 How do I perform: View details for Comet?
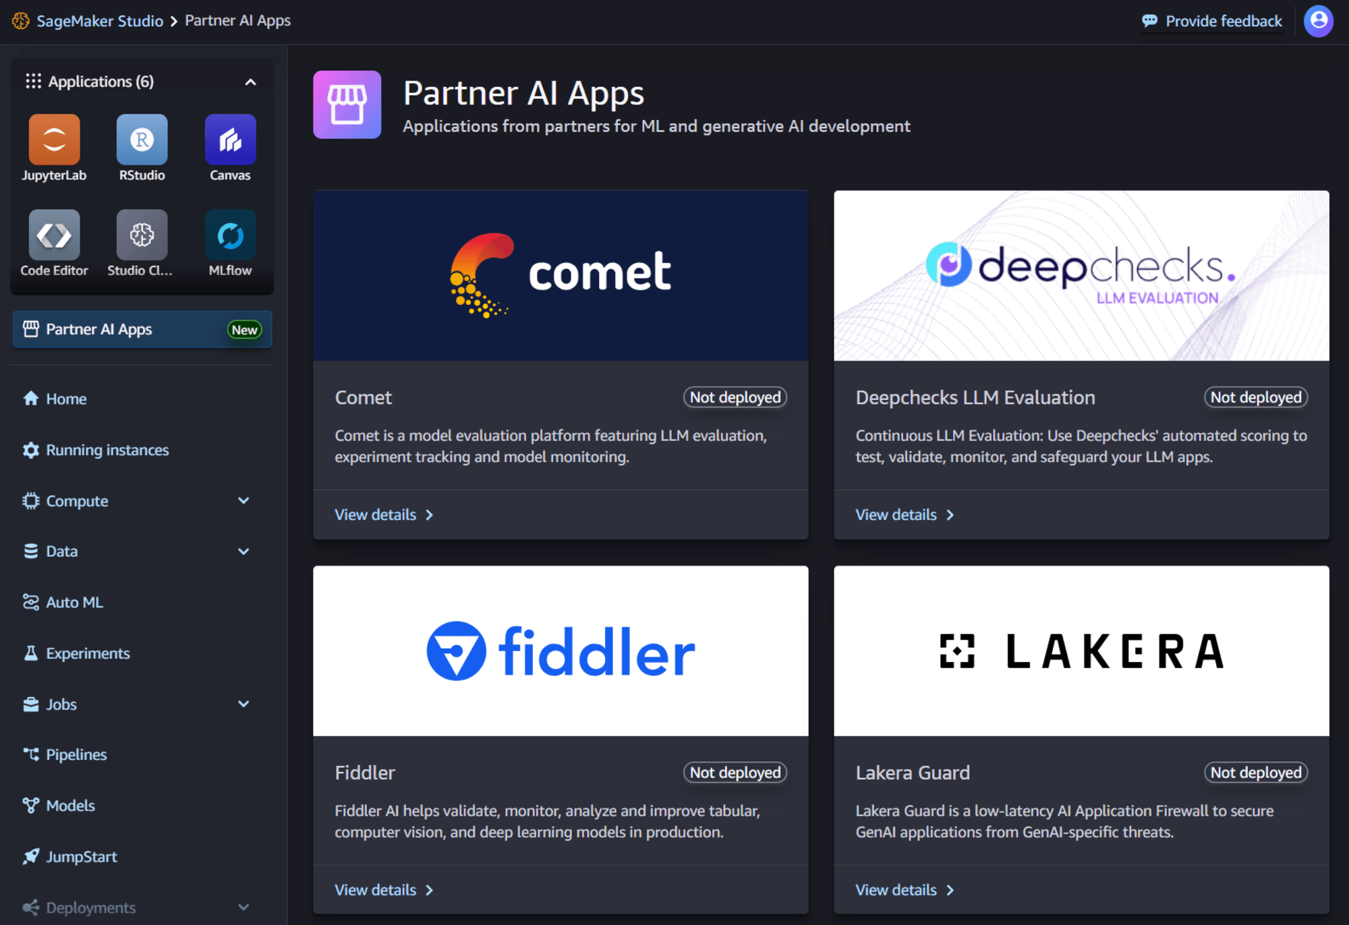(384, 514)
